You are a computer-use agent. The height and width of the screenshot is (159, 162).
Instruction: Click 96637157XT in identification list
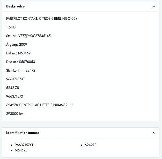point(24,145)
